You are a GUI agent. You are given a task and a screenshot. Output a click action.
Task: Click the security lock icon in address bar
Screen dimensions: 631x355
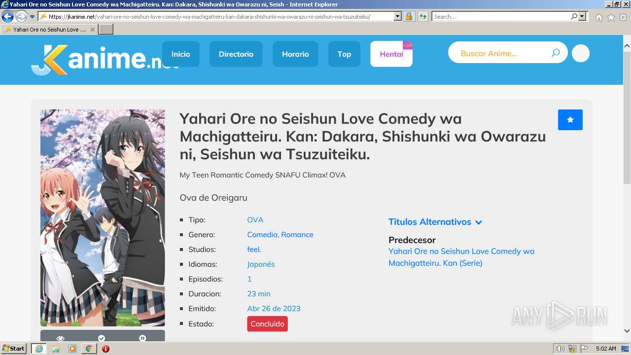pyautogui.click(x=409, y=16)
